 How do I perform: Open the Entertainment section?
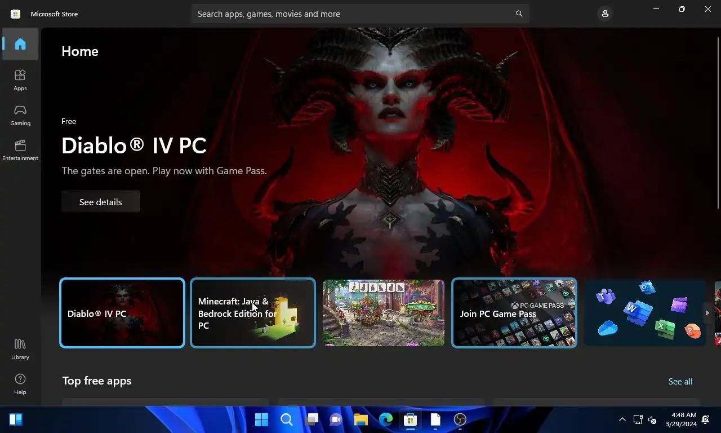coord(20,150)
